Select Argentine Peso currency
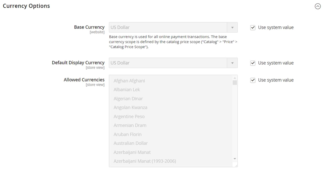The height and width of the screenshot is (171, 325). click(x=129, y=116)
